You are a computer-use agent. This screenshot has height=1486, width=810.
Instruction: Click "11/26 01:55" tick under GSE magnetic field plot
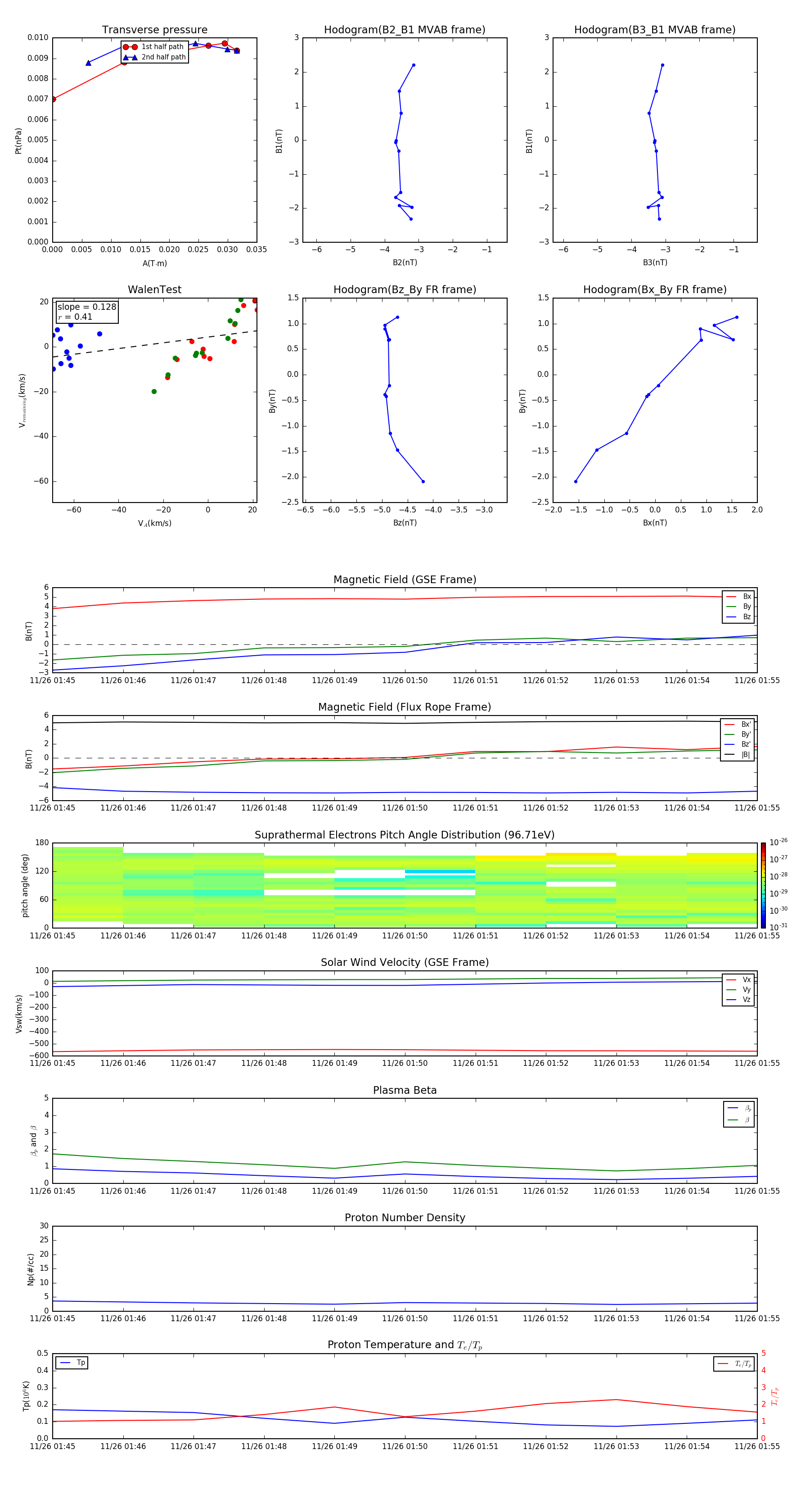[757, 681]
